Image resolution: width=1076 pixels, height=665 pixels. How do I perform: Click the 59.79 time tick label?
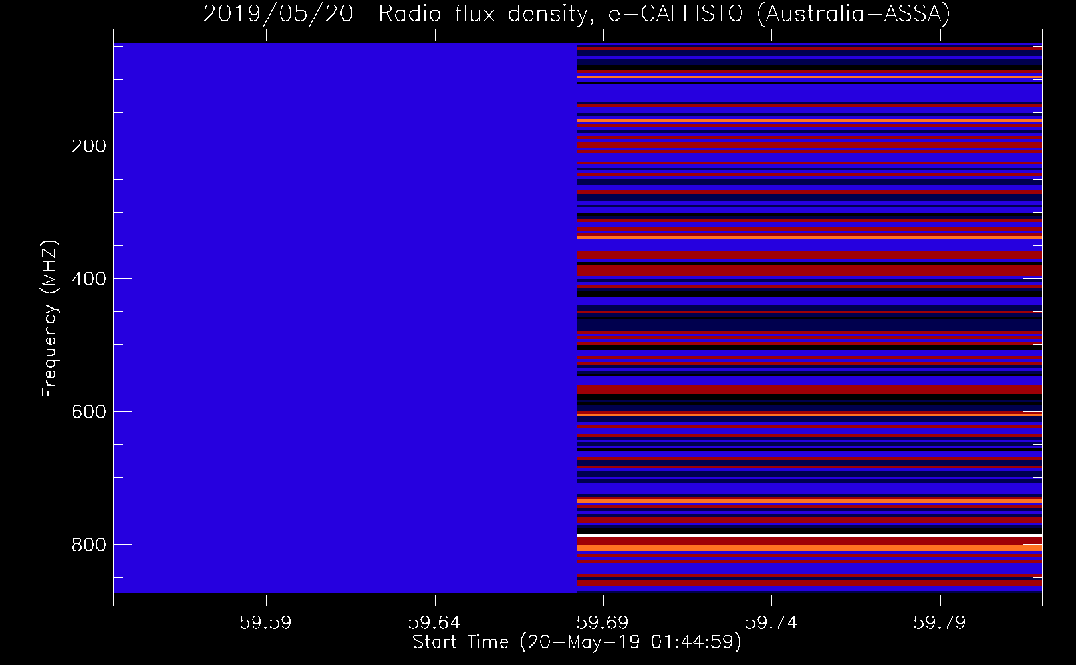(x=940, y=623)
